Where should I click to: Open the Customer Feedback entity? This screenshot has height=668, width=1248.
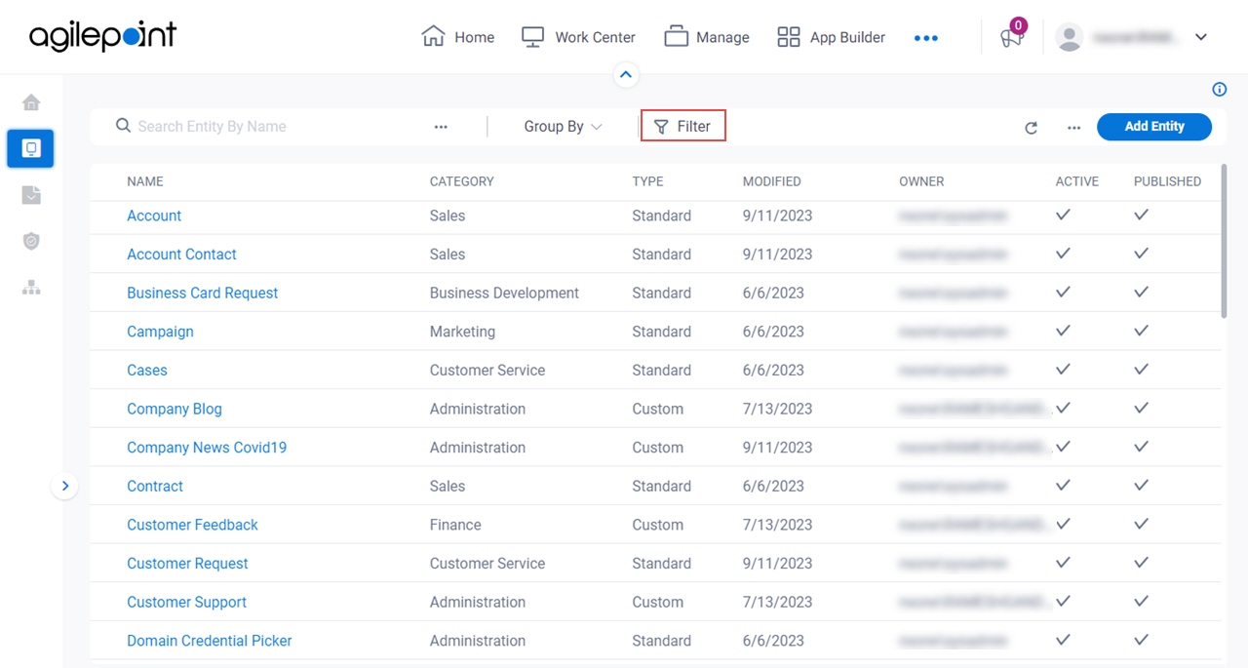click(x=192, y=525)
